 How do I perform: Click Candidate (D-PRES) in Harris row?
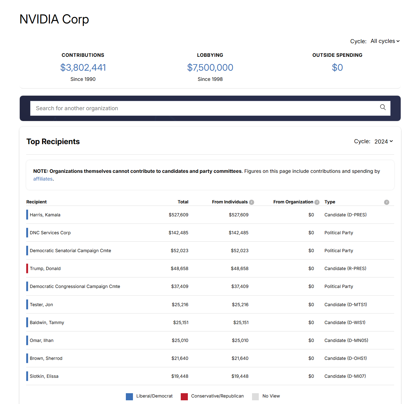pos(345,215)
